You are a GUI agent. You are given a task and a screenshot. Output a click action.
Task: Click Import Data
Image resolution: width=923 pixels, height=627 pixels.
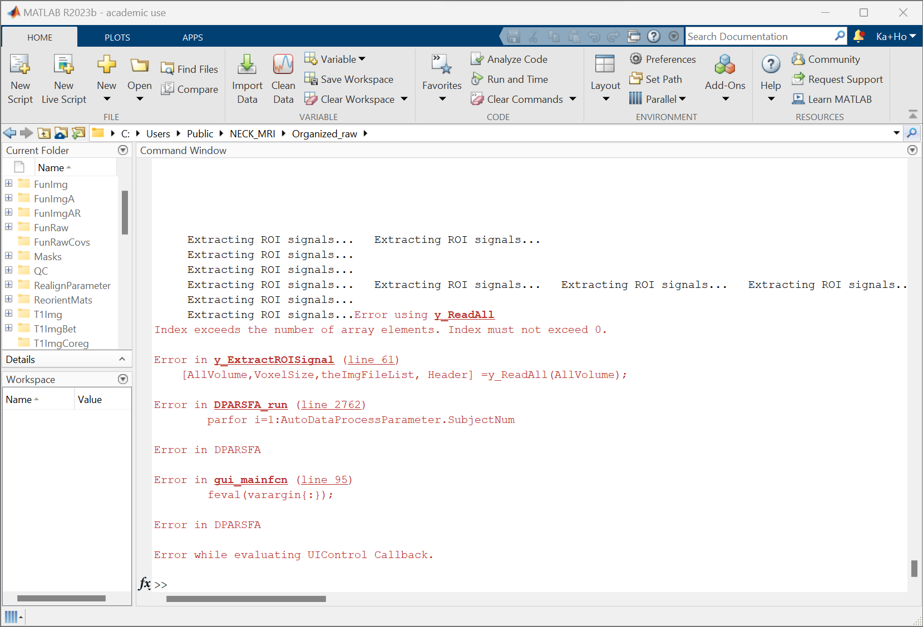[x=247, y=79]
